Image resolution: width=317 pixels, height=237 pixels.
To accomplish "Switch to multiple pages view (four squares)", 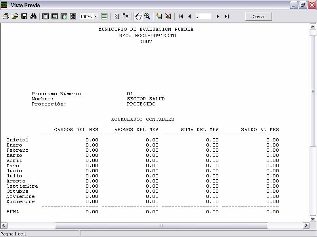I will coord(73,16).
